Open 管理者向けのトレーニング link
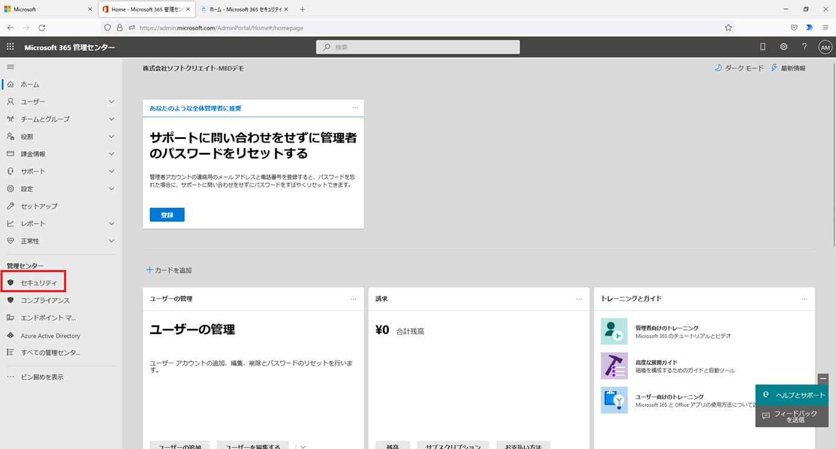836x449 pixels. (x=667, y=328)
